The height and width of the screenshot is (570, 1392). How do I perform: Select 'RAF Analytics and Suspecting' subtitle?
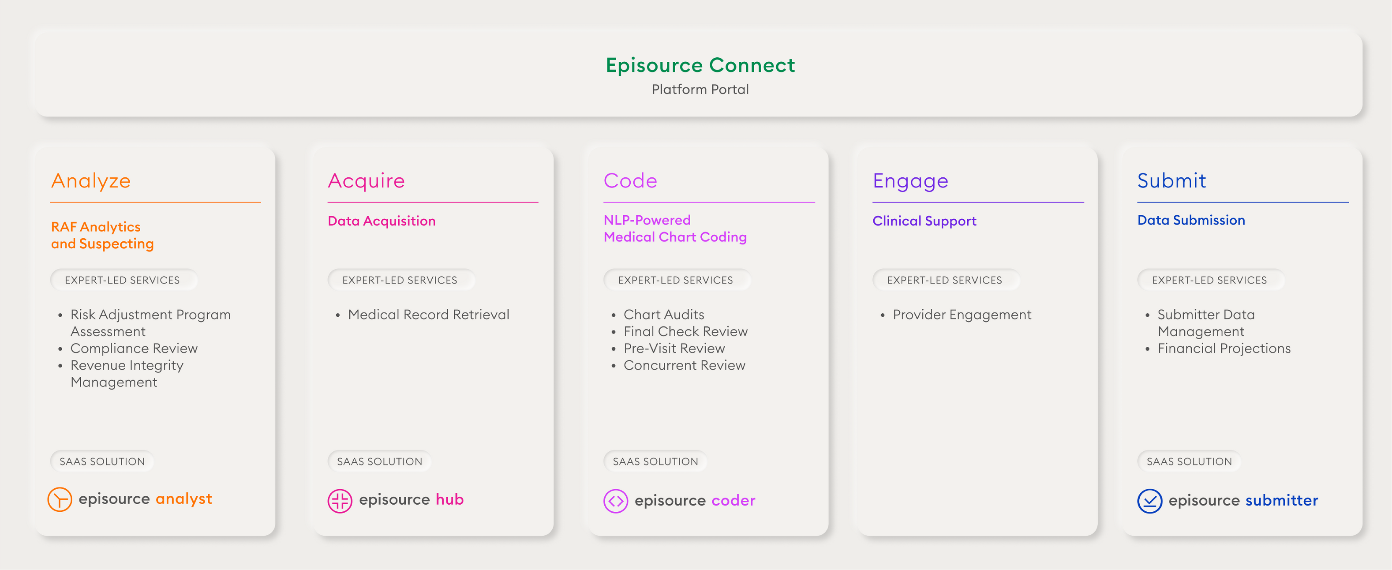(103, 235)
